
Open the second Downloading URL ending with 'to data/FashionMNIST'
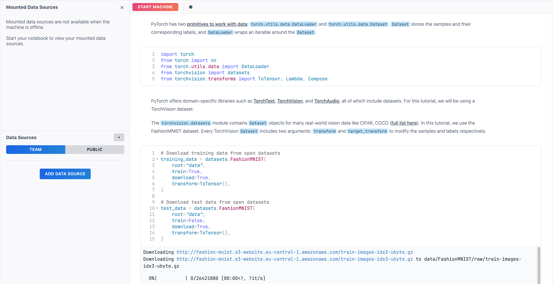[x=295, y=259]
